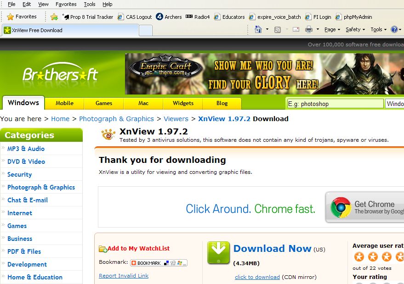Switch to the Mobile site tab

[x=64, y=103]
